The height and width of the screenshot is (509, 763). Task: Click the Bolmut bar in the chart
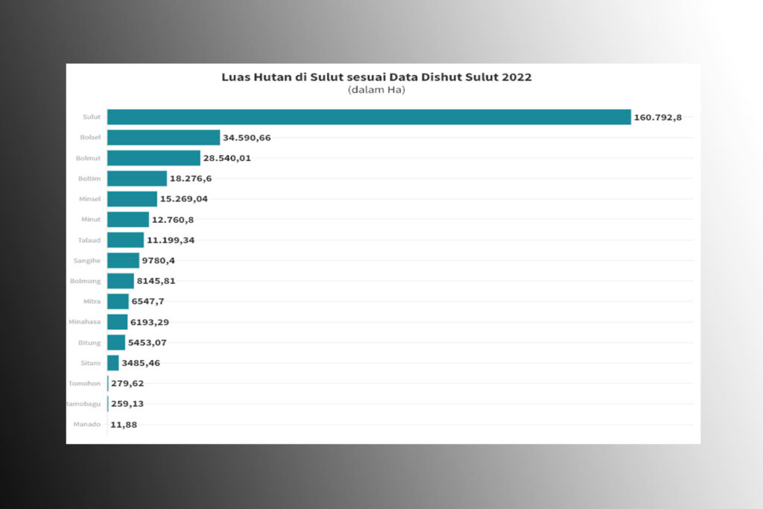[153, 158]
